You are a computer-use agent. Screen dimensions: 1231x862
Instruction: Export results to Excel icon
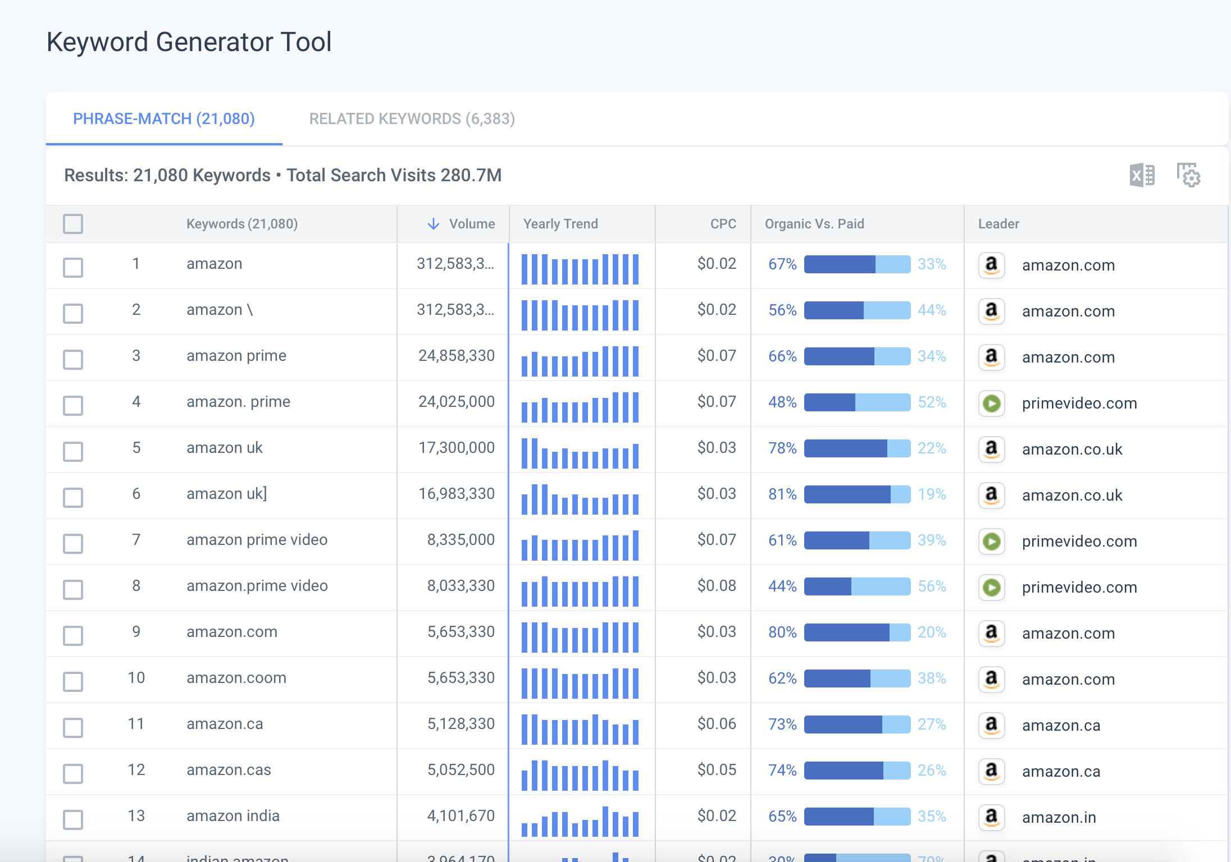point(1142,176)
